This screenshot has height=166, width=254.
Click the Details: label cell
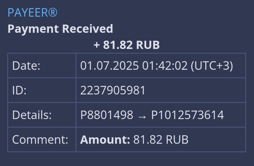[42, 115]
